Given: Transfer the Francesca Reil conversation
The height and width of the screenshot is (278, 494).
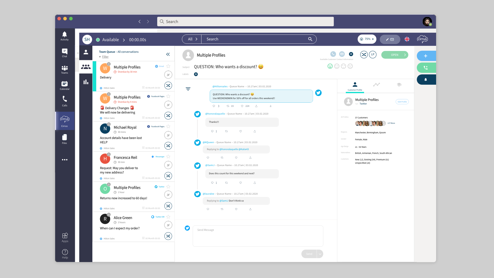Looking at the screenshot, I should click(x=168, y=176).
